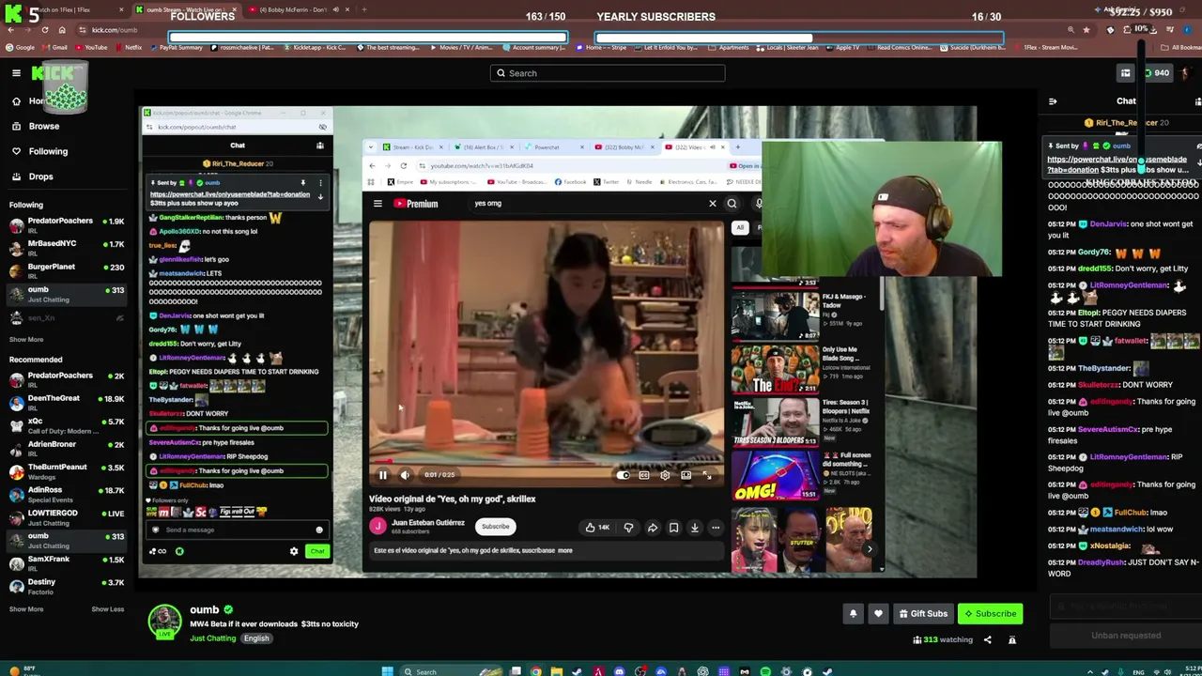Switch YouTube player to theater mode
Viewport: 1202px width, 676px height.
(686, 475)
